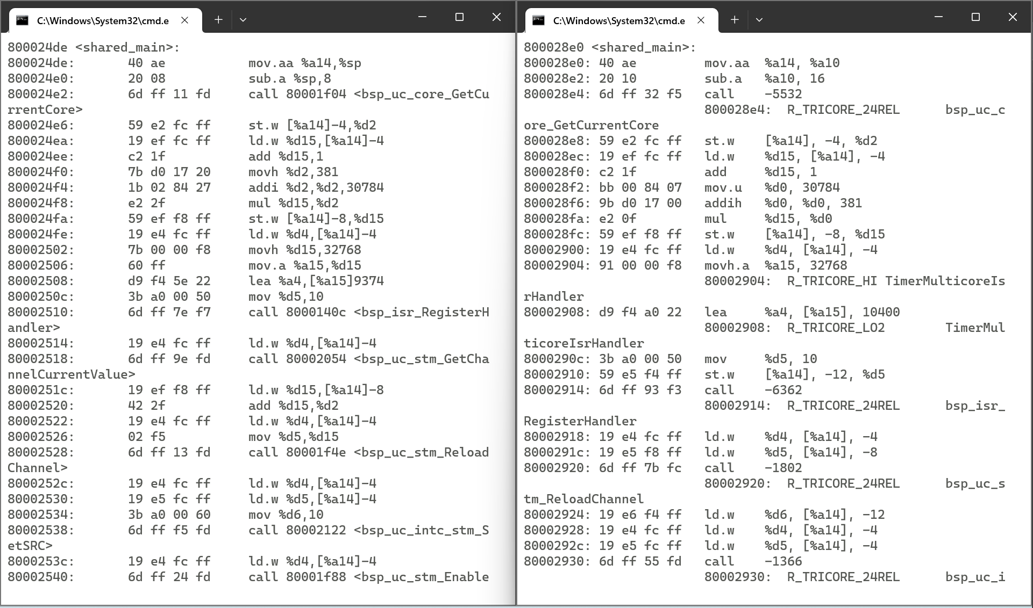Image resolution: width=1033 pixels, height=608 pixels.
Task: Select the left window's C:\Windows\System32\cmd.e tab
Action: click(x=102, y=20)
